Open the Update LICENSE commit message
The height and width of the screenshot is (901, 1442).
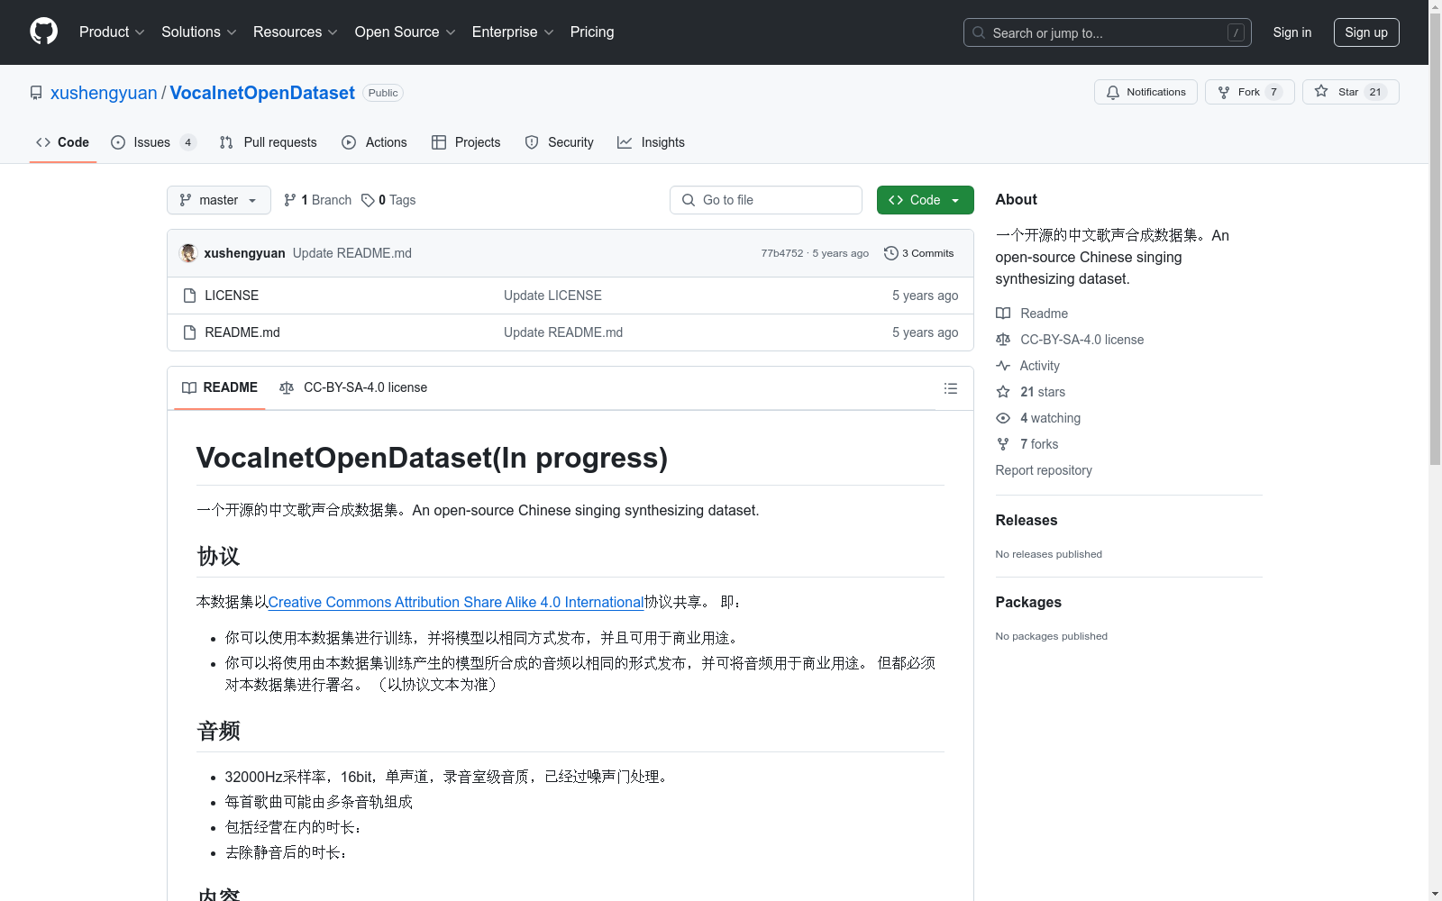(552, 296)
